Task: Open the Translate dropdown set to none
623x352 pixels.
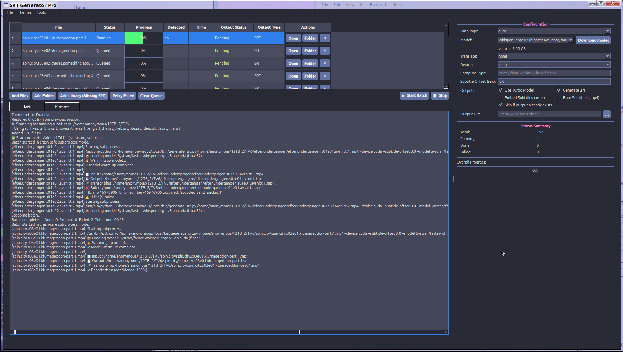Action: click(x=554, y=56)
